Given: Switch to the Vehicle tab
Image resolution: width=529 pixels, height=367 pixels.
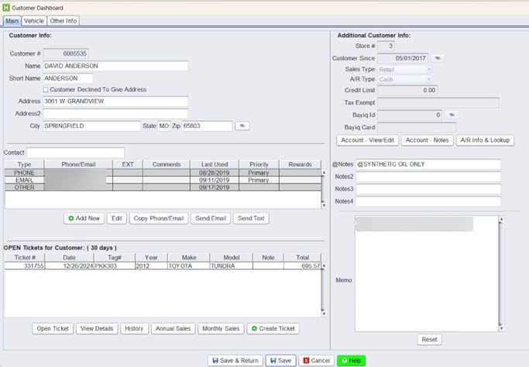Looking at the screenshot, I should pos(33,21).
